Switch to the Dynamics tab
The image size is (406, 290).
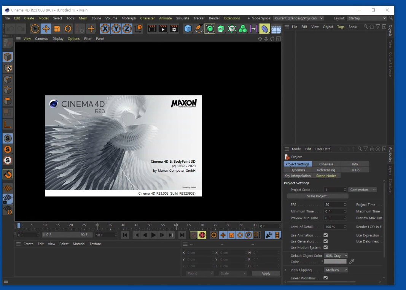(x=298, y=170)
